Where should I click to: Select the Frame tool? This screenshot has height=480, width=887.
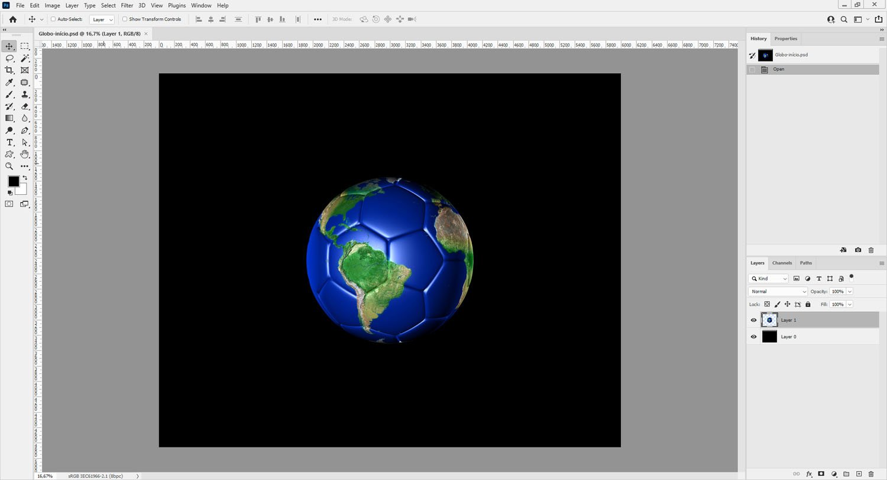25,70
